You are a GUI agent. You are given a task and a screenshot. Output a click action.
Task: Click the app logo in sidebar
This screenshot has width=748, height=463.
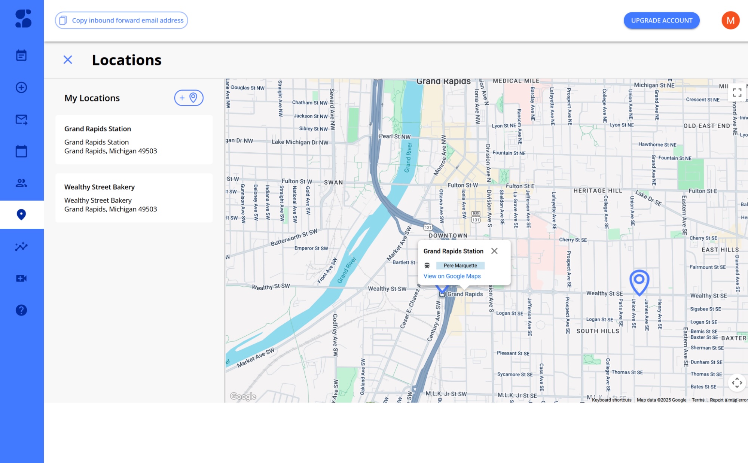click(x=23, y=19)
